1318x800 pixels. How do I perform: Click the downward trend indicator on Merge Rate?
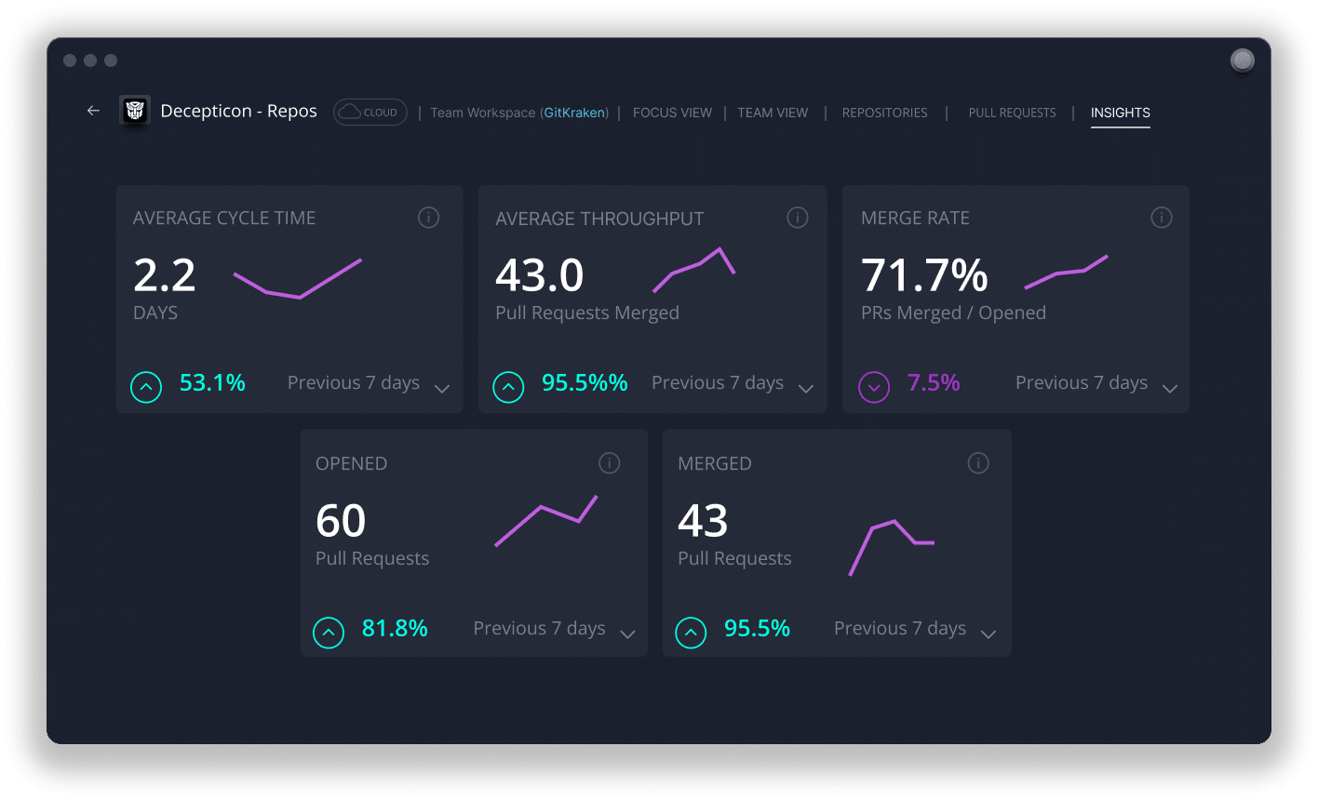click(874, 386)
